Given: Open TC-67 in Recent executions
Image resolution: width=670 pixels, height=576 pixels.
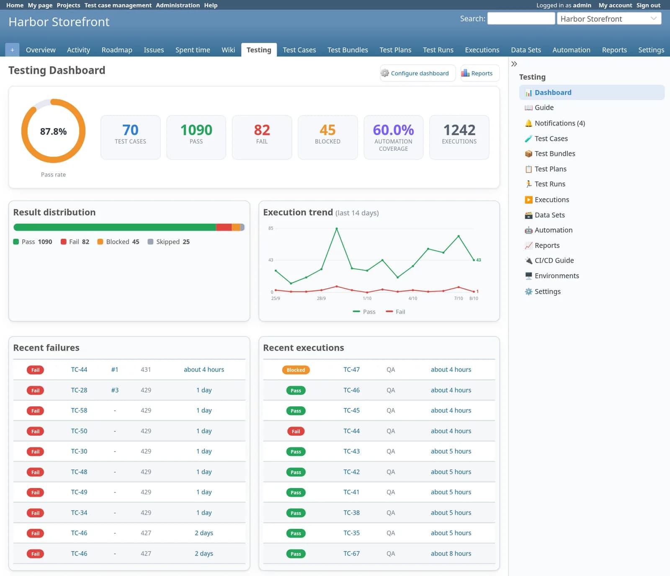Looking at the screenshot, I should click(x=351, y=553).
